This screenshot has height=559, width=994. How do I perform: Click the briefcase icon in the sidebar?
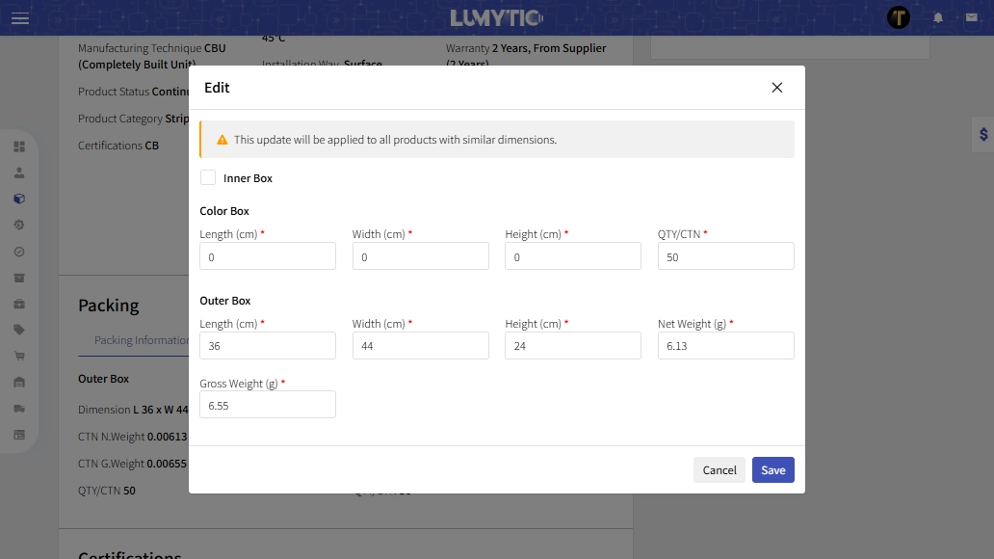pos(19,305)
